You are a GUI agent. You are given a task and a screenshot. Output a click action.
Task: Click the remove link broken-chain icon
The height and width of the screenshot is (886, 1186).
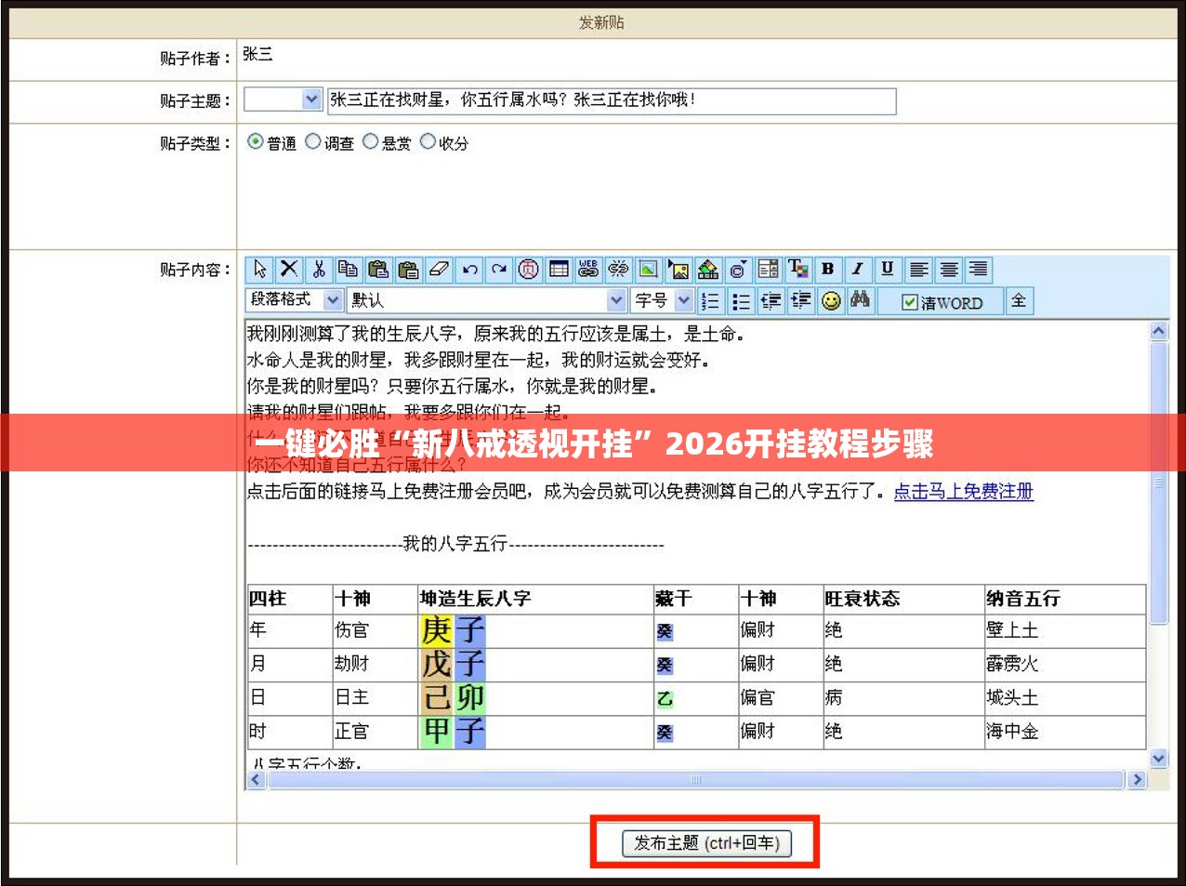[618, 270]
